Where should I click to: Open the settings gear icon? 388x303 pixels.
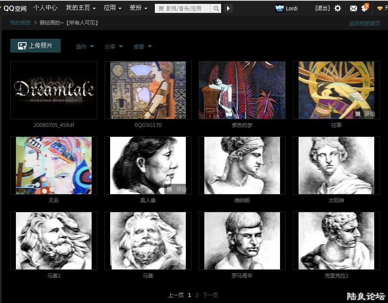(x=338, y=8)
